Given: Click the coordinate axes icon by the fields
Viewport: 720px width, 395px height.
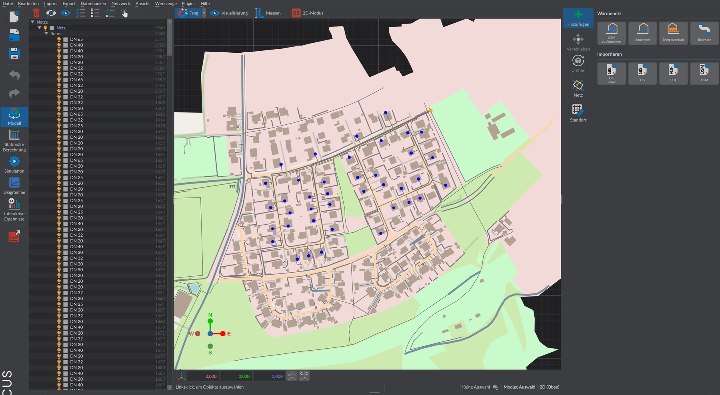Looking at the screenshot, I should [x=182, y=376].
